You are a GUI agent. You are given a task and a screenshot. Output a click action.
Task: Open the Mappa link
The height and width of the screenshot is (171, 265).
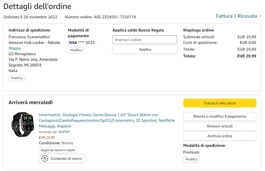[15, 48]
